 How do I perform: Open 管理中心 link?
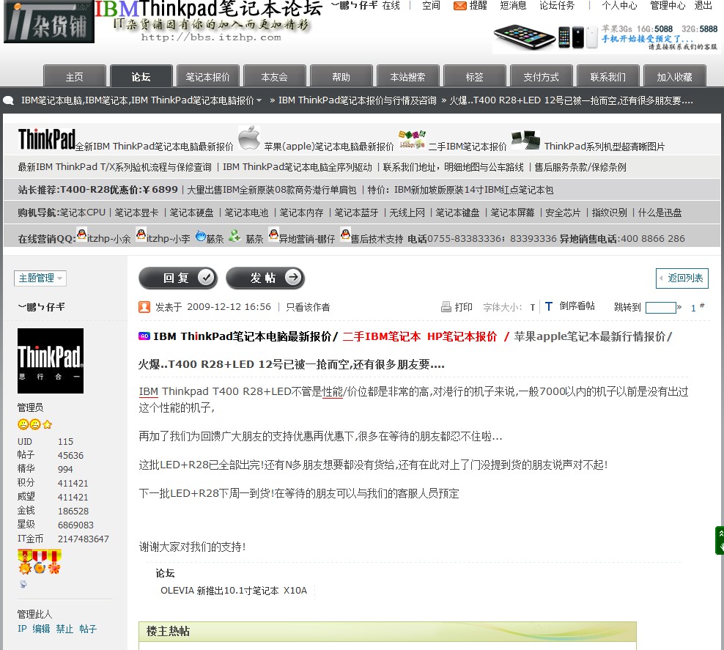[668, 6]
